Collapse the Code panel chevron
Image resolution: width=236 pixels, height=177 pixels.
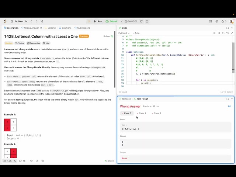click(x=232, y=28)
